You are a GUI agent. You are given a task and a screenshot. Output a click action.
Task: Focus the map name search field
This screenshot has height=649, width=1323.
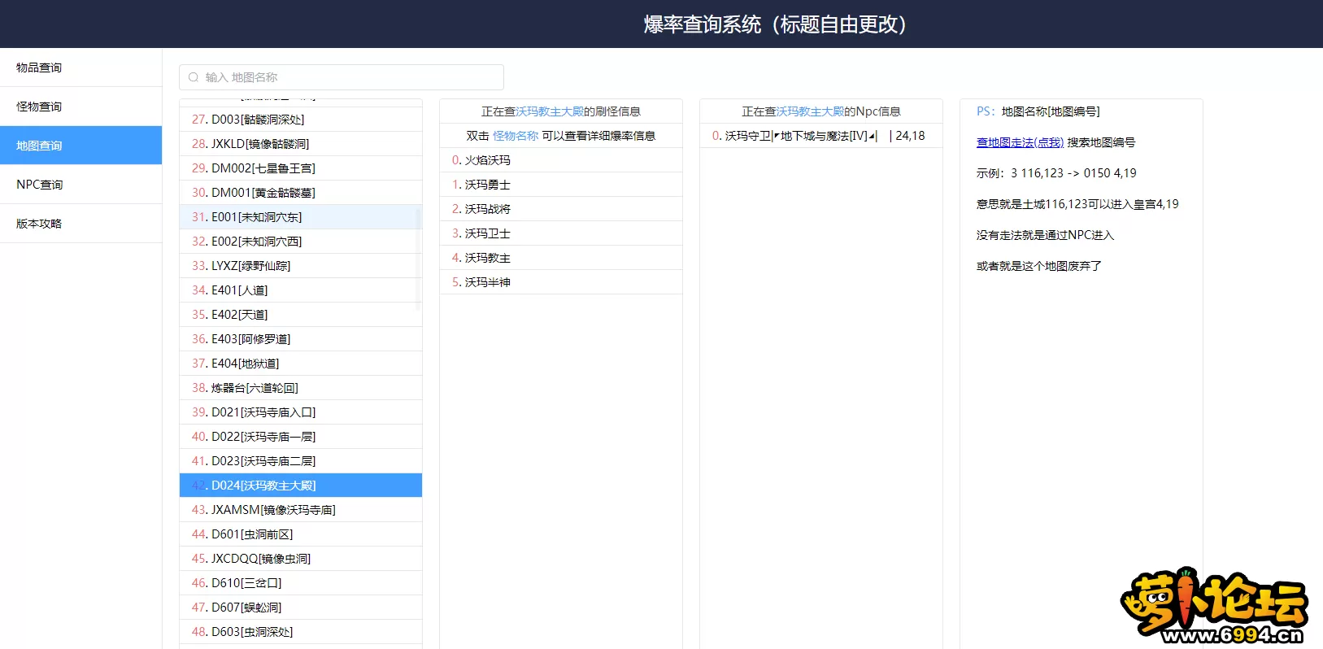(x=342, y=77)
